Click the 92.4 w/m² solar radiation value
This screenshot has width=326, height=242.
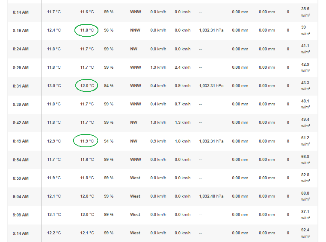click(x=305, y=233)
